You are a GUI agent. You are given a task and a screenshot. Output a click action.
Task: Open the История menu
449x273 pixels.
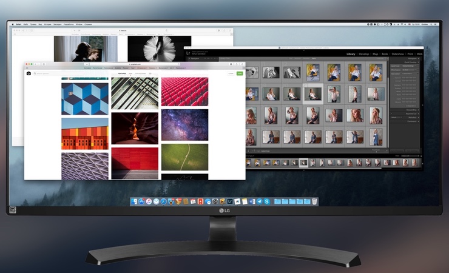(47, 24)
